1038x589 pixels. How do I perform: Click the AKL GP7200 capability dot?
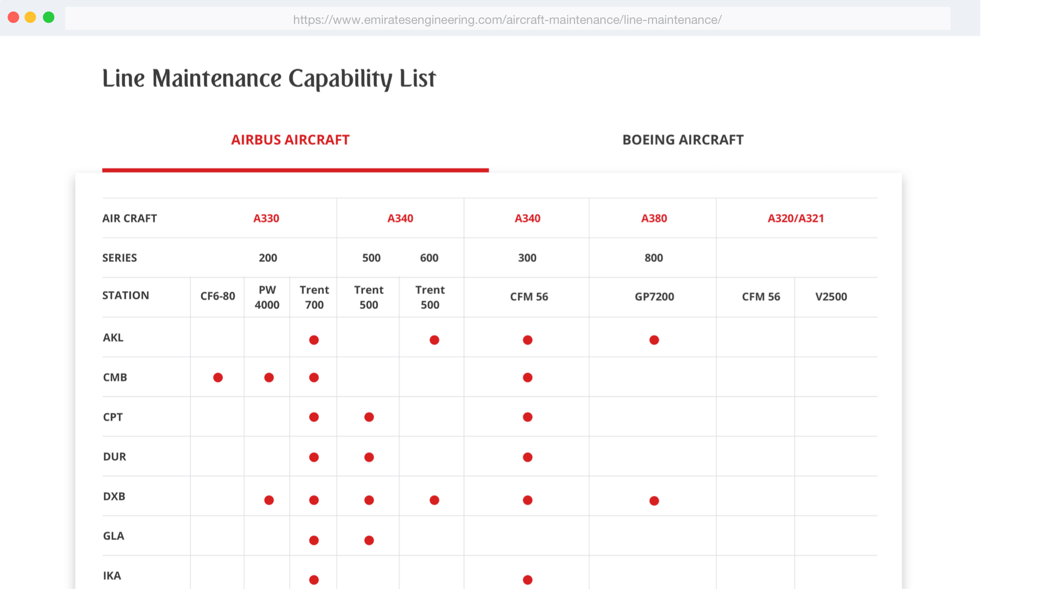pyautogui.click(x=654, y=340)
